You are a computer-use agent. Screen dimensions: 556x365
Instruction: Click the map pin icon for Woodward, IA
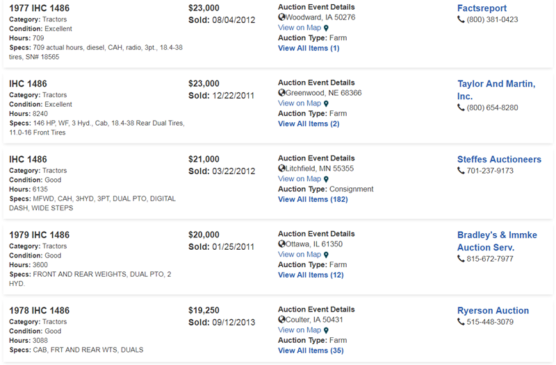[x=326, y=28]
